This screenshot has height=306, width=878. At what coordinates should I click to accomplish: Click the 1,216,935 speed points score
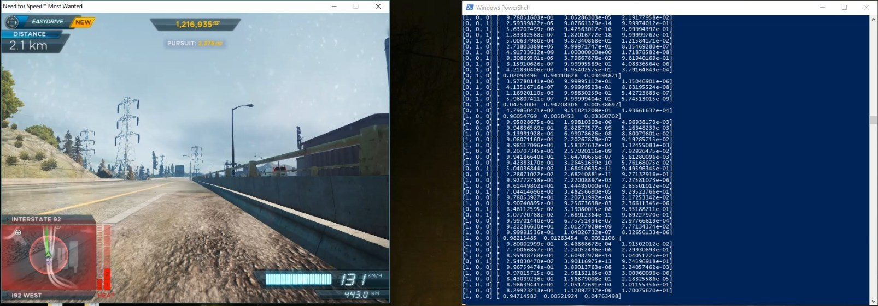197,25
